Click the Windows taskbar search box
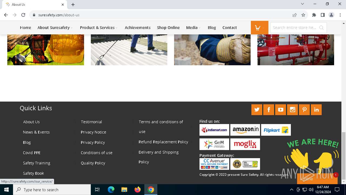 tap(52, 190)
